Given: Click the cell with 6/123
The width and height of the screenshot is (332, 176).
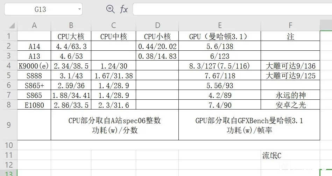Looking at the screenshot, I should tap(220, 56).
